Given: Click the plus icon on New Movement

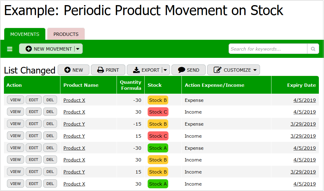Looking at the screenshot, I should coord(29,49).
